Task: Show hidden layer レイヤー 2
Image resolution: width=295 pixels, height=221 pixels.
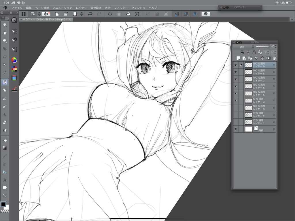Action: 236,115
